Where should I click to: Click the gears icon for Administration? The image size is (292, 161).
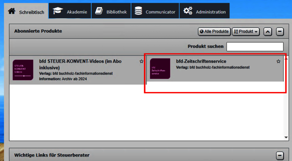pos(188,11)
